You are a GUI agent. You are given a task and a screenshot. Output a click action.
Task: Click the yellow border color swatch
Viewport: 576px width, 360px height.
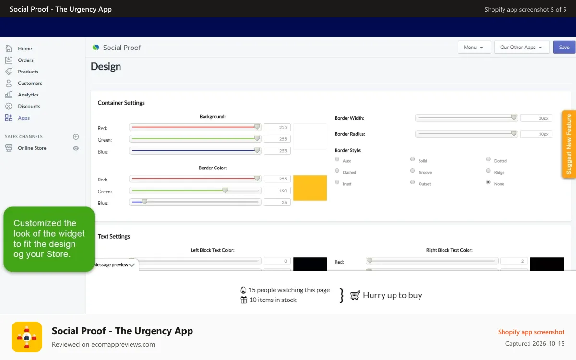point(310,188)
